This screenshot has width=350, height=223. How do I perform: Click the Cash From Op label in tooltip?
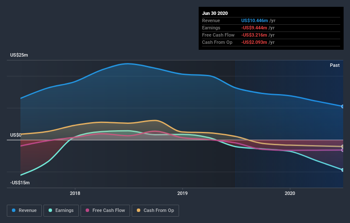(217, 42)
